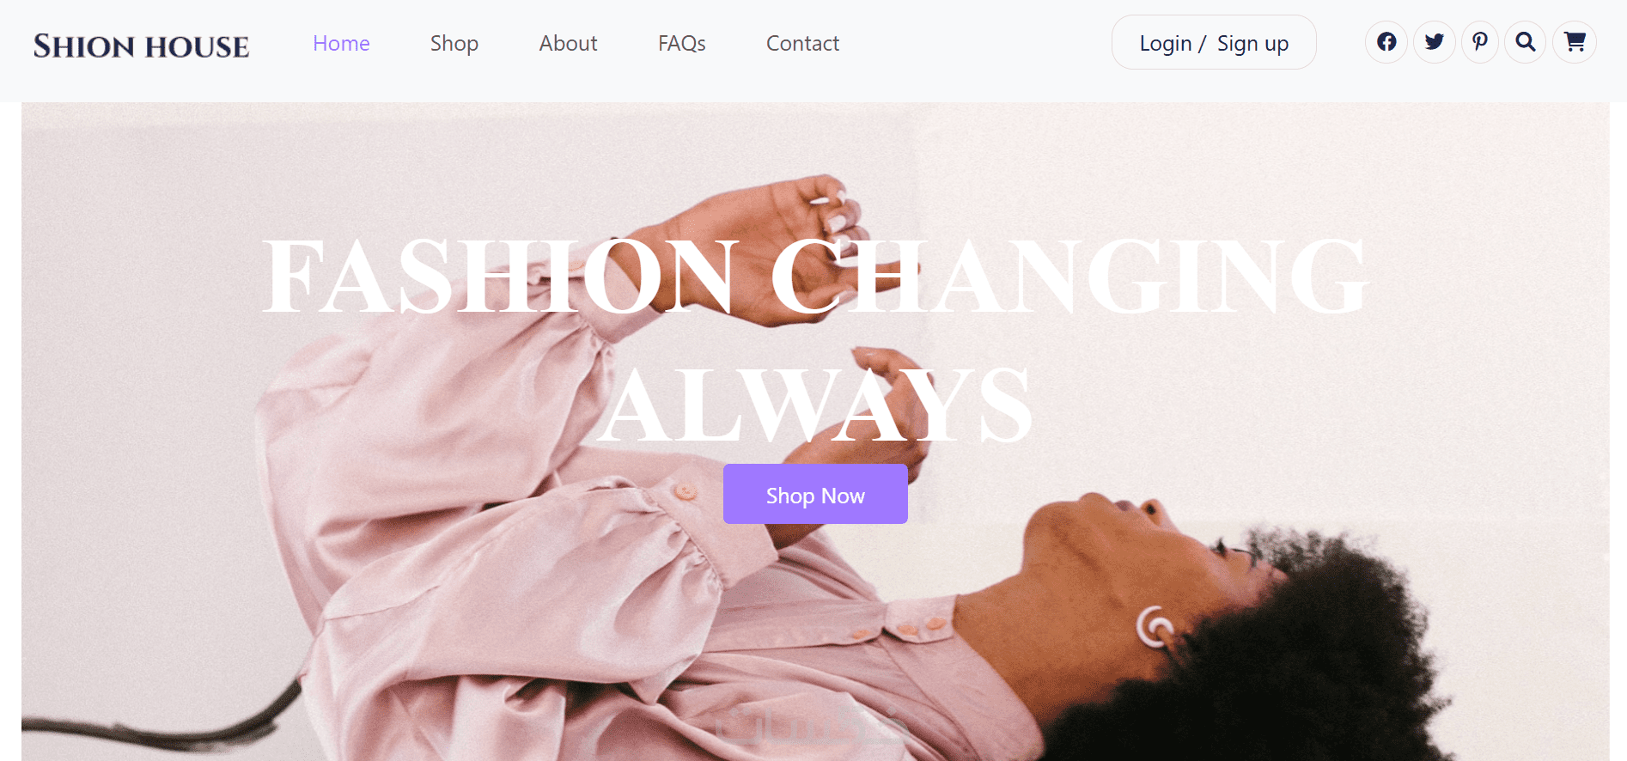Visit the FAQs menu item
This screenshot has width=1627, height=761.
682,43
